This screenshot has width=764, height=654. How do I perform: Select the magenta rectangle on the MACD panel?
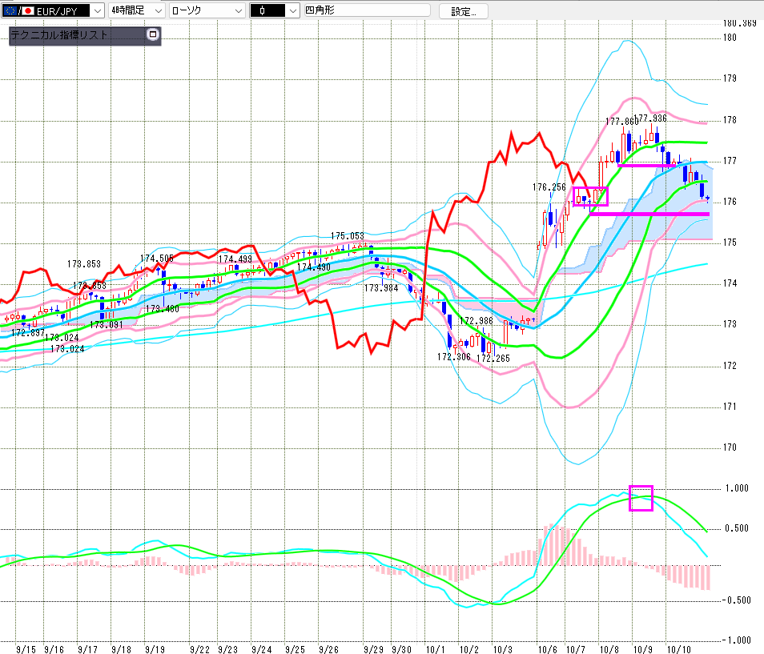tap(641, 498)
